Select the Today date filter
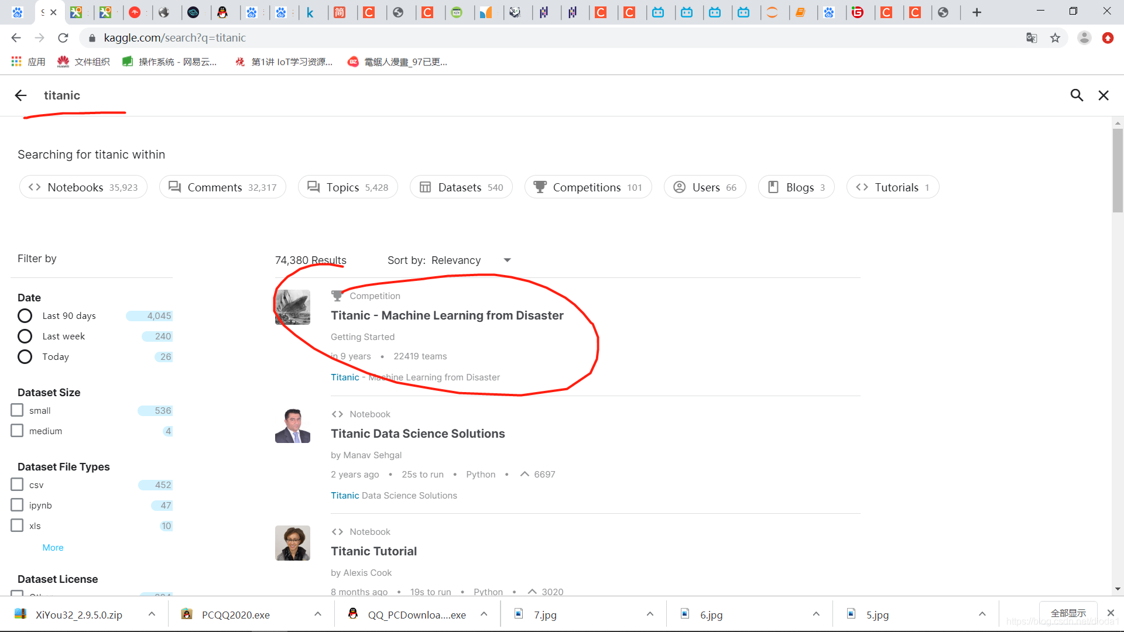The width and height of the screenshot is (1124, 632). [x=25, y=357]
